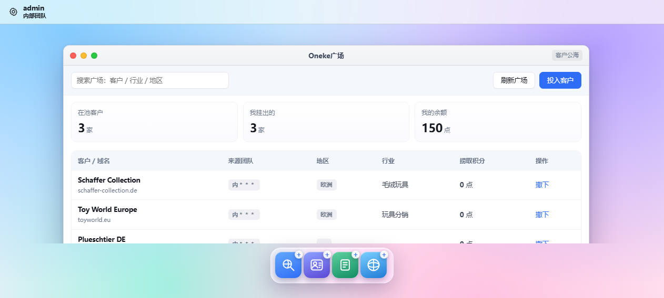The width and height of the screenshot is (664, 298).
Task: Click the 毛绒玩具 industry cell
Action: pyautogui.click(x=395, y=185)
